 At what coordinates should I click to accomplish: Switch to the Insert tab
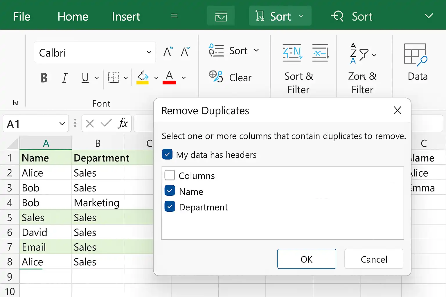[126, 17]
